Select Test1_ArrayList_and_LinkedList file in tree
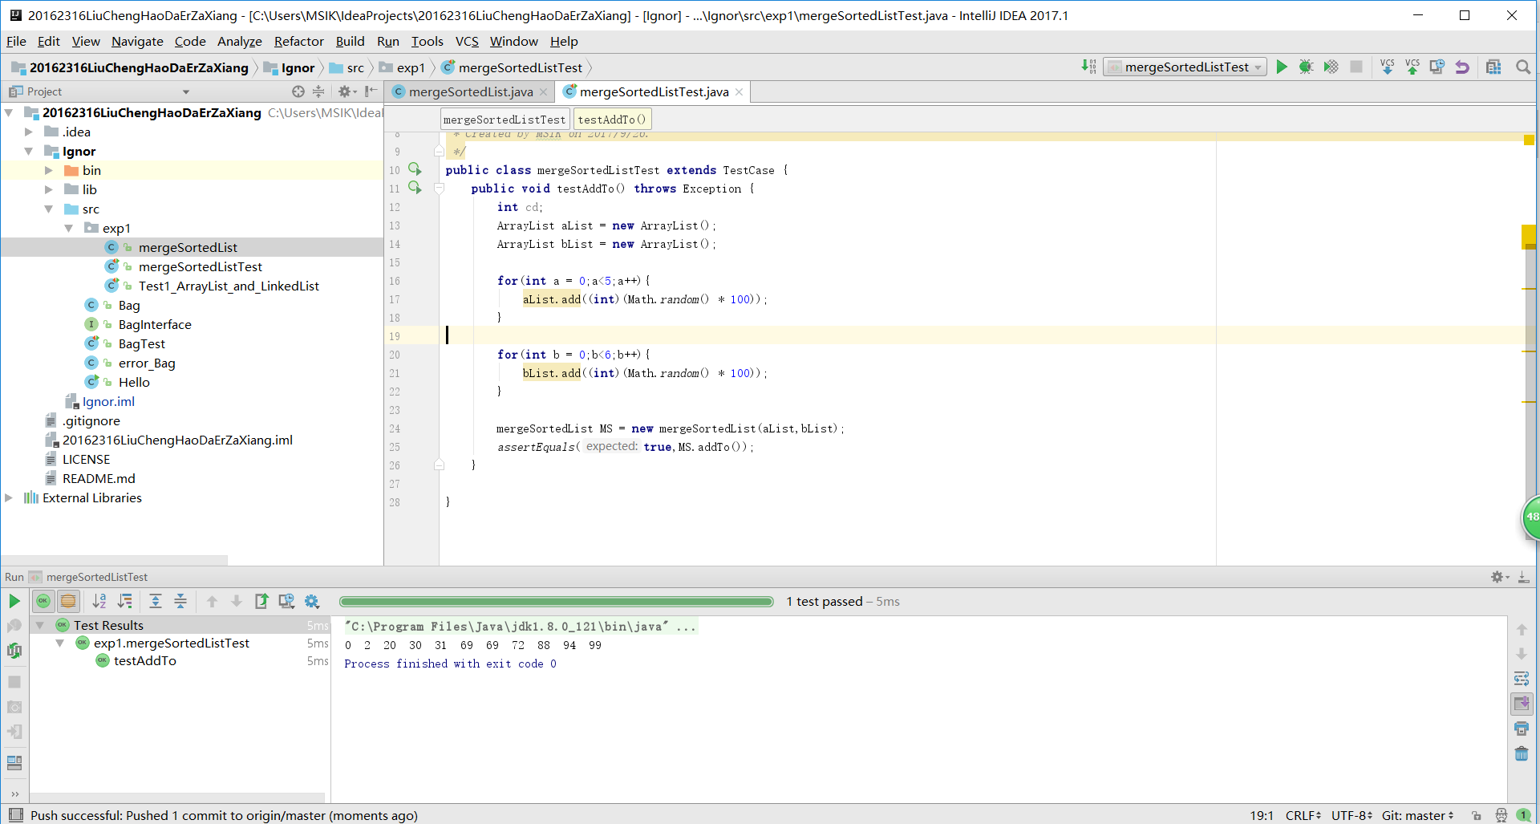1540x824 pixels. (229, 286)
